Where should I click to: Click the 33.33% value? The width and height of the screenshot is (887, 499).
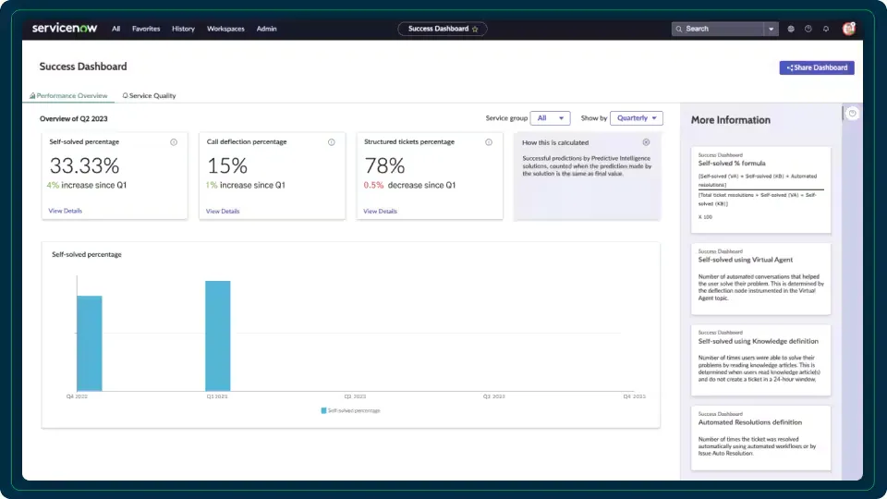(84, 165)
